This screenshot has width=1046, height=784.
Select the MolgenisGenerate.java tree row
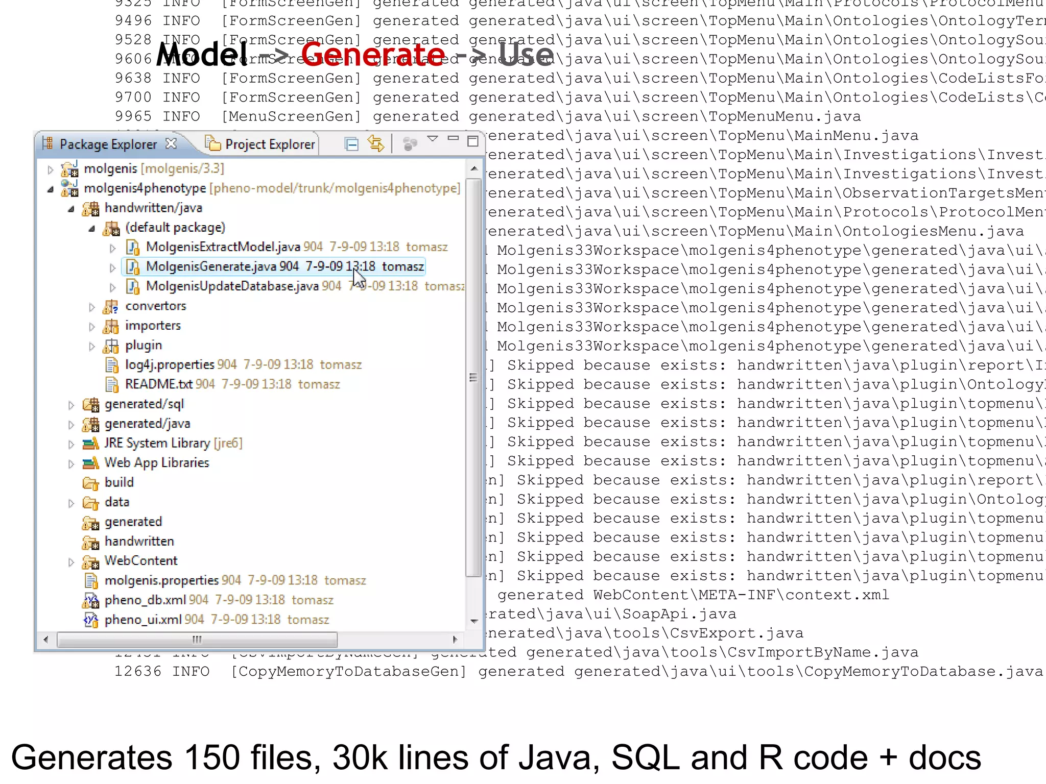tap(273, 267)
